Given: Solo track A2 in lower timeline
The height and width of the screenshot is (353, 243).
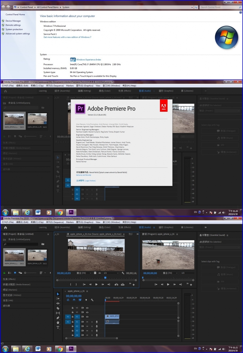Looking at the screenshot, I should click(x=92, y=326).
